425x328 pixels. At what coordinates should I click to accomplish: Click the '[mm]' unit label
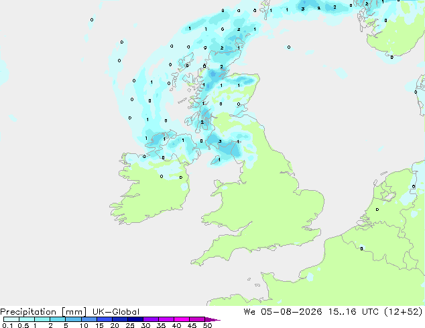coord(74,312)
